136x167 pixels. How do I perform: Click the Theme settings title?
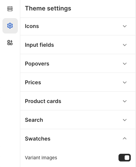coord(48,8)
